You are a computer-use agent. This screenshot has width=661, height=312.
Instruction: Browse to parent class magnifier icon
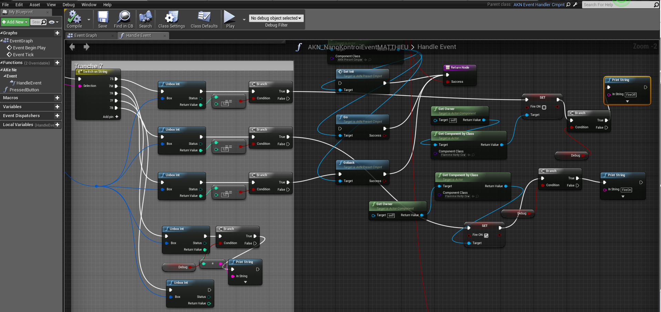pyautogui.click(x=568, y=4)
